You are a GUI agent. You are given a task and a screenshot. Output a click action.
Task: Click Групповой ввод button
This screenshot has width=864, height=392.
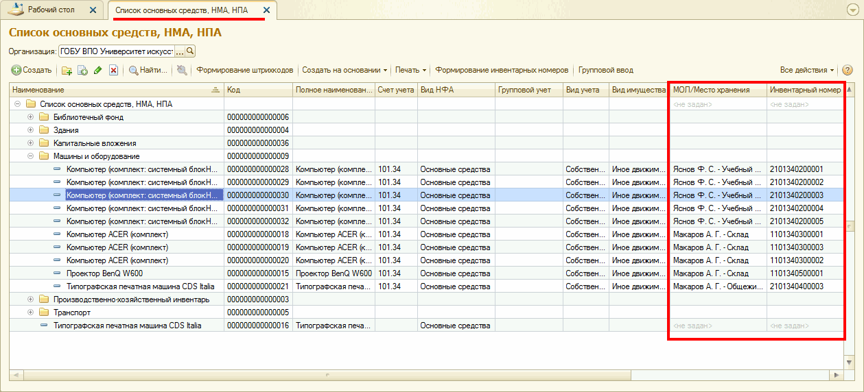[606, 70]
